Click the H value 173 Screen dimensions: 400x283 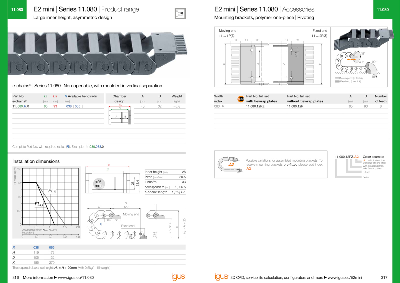click(52, 252)
